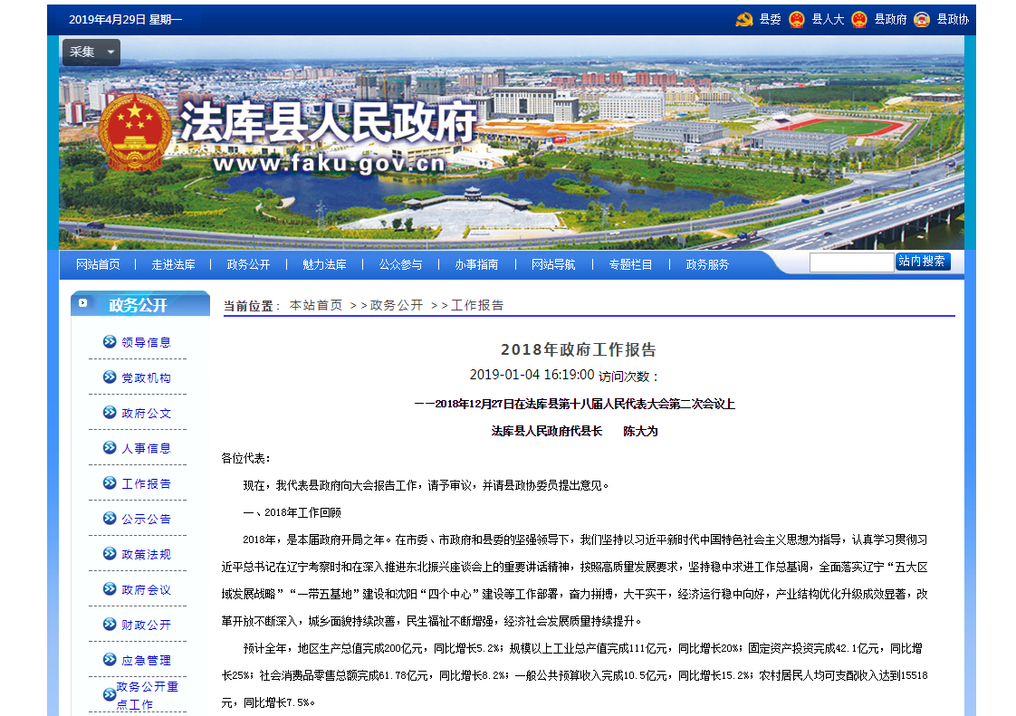This screenshot has height=716, width=1016.
Task: Open 政务公开 in the navigation bar
Action: [248, 264]
